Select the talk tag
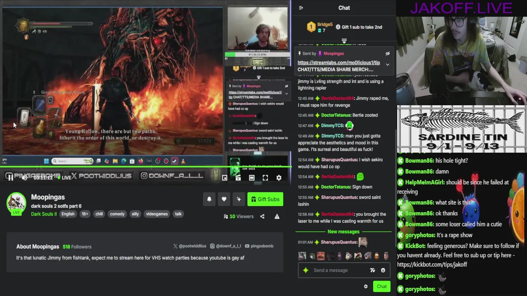The width and height of the screenshot is (527, 296). point(178,214)
